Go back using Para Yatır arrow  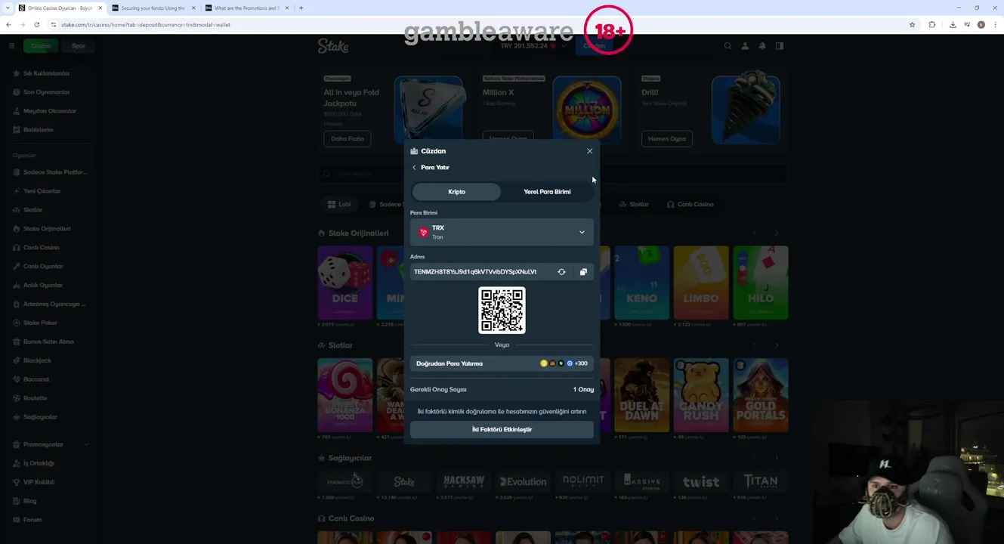coord(414,168)
